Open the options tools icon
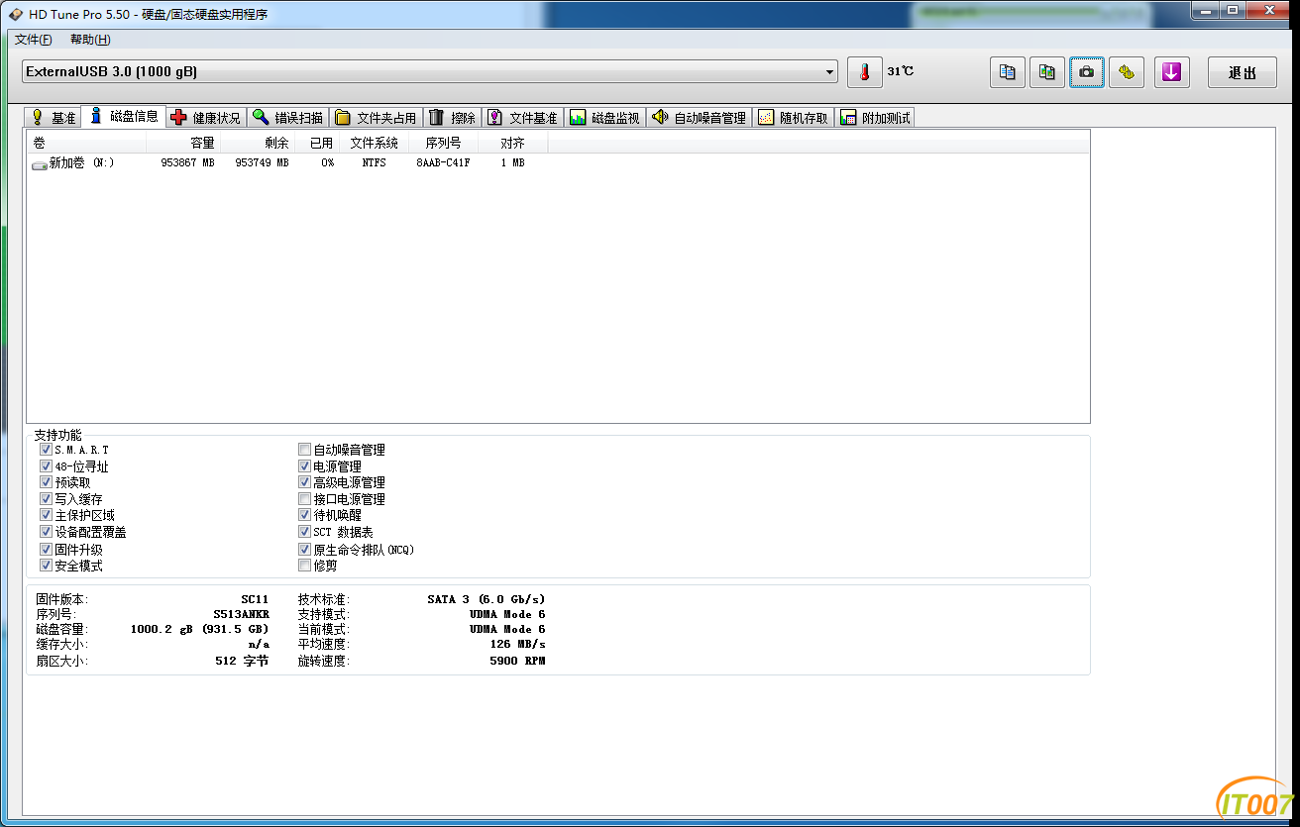 [1127, 72]
